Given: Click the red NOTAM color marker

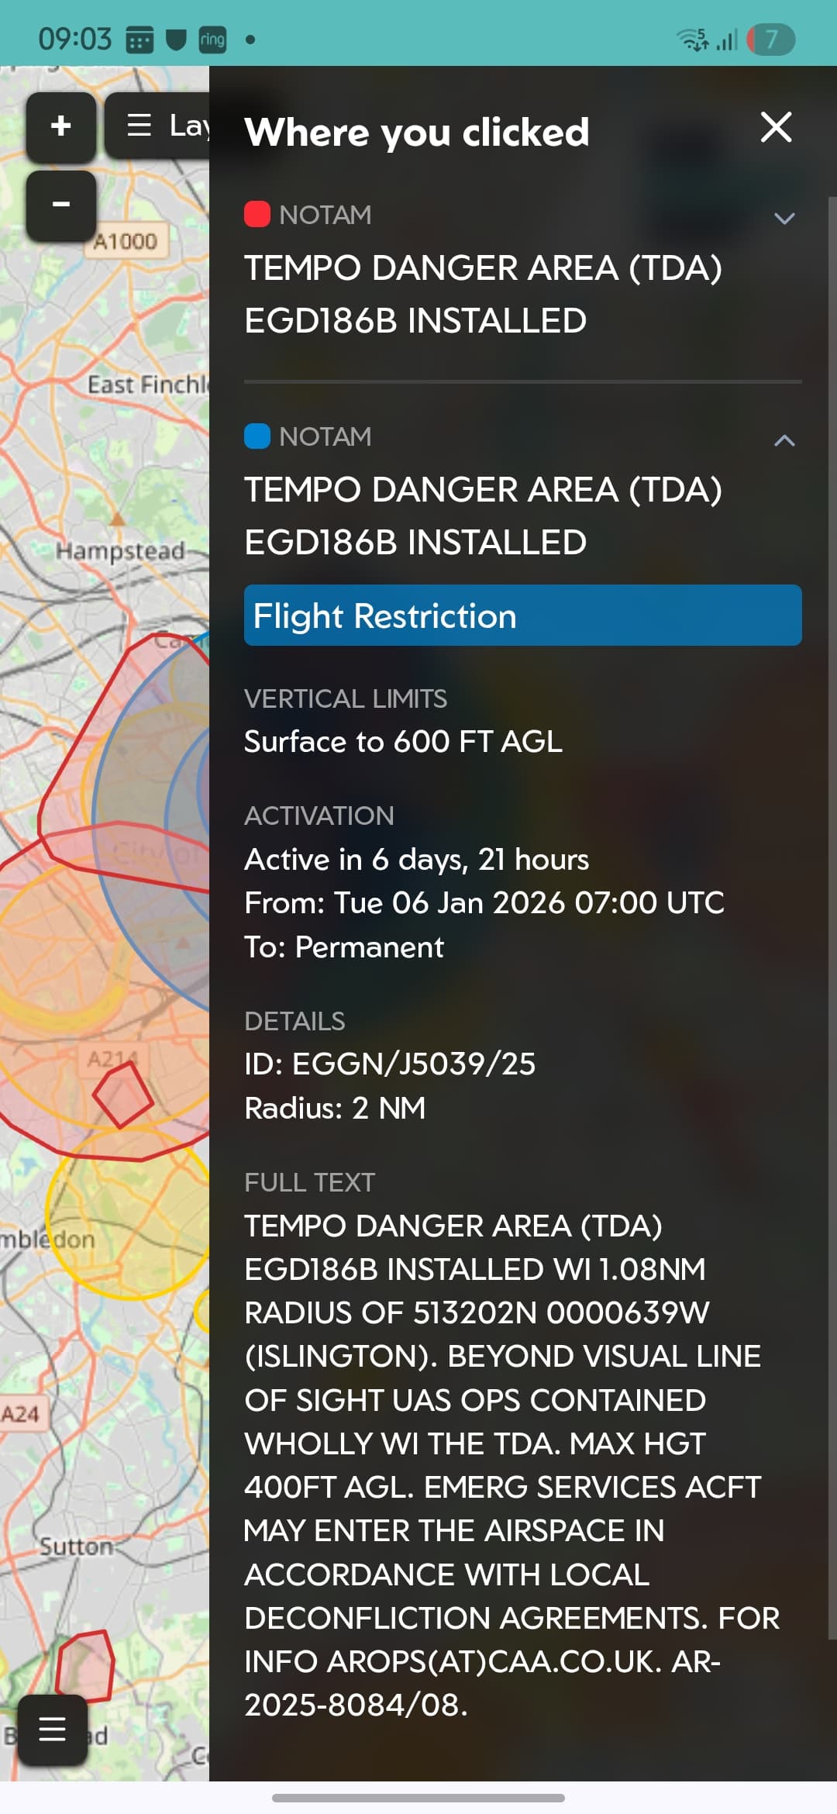Looking at the screenshot, I should pyautogui.click(x=257, y=214).
